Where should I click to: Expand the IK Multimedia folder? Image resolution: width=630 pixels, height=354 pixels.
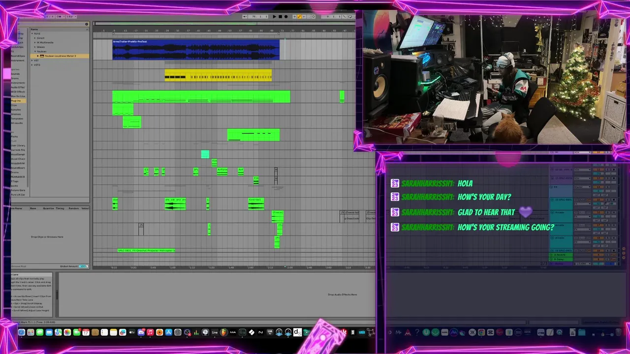pyautogui.click(x=35, y=42)
